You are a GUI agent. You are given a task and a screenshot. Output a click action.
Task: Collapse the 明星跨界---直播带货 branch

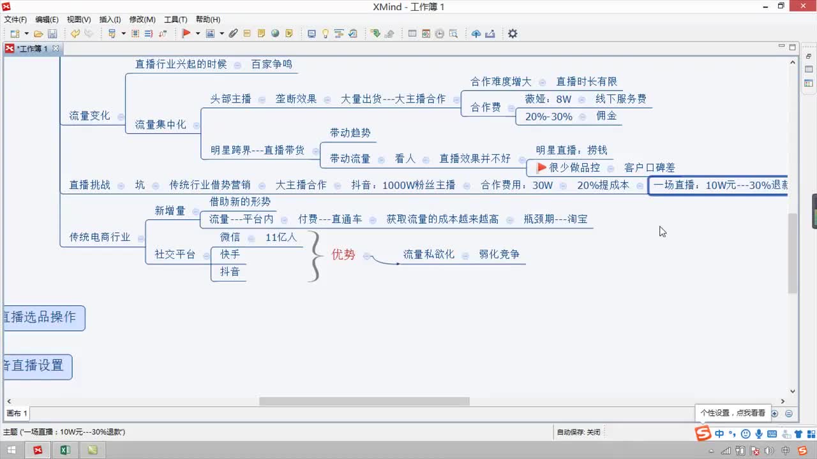pos(315,151)
